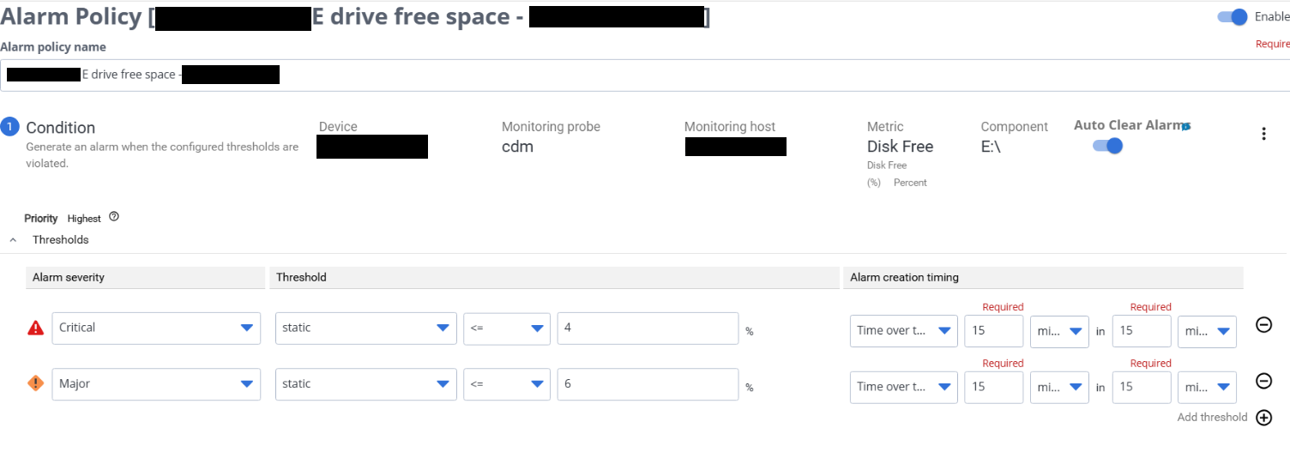The width and height of the screenshot is (1290, 452).
Task: Click the three-dot condition options menu
Action: click(x=1263, y=134)
